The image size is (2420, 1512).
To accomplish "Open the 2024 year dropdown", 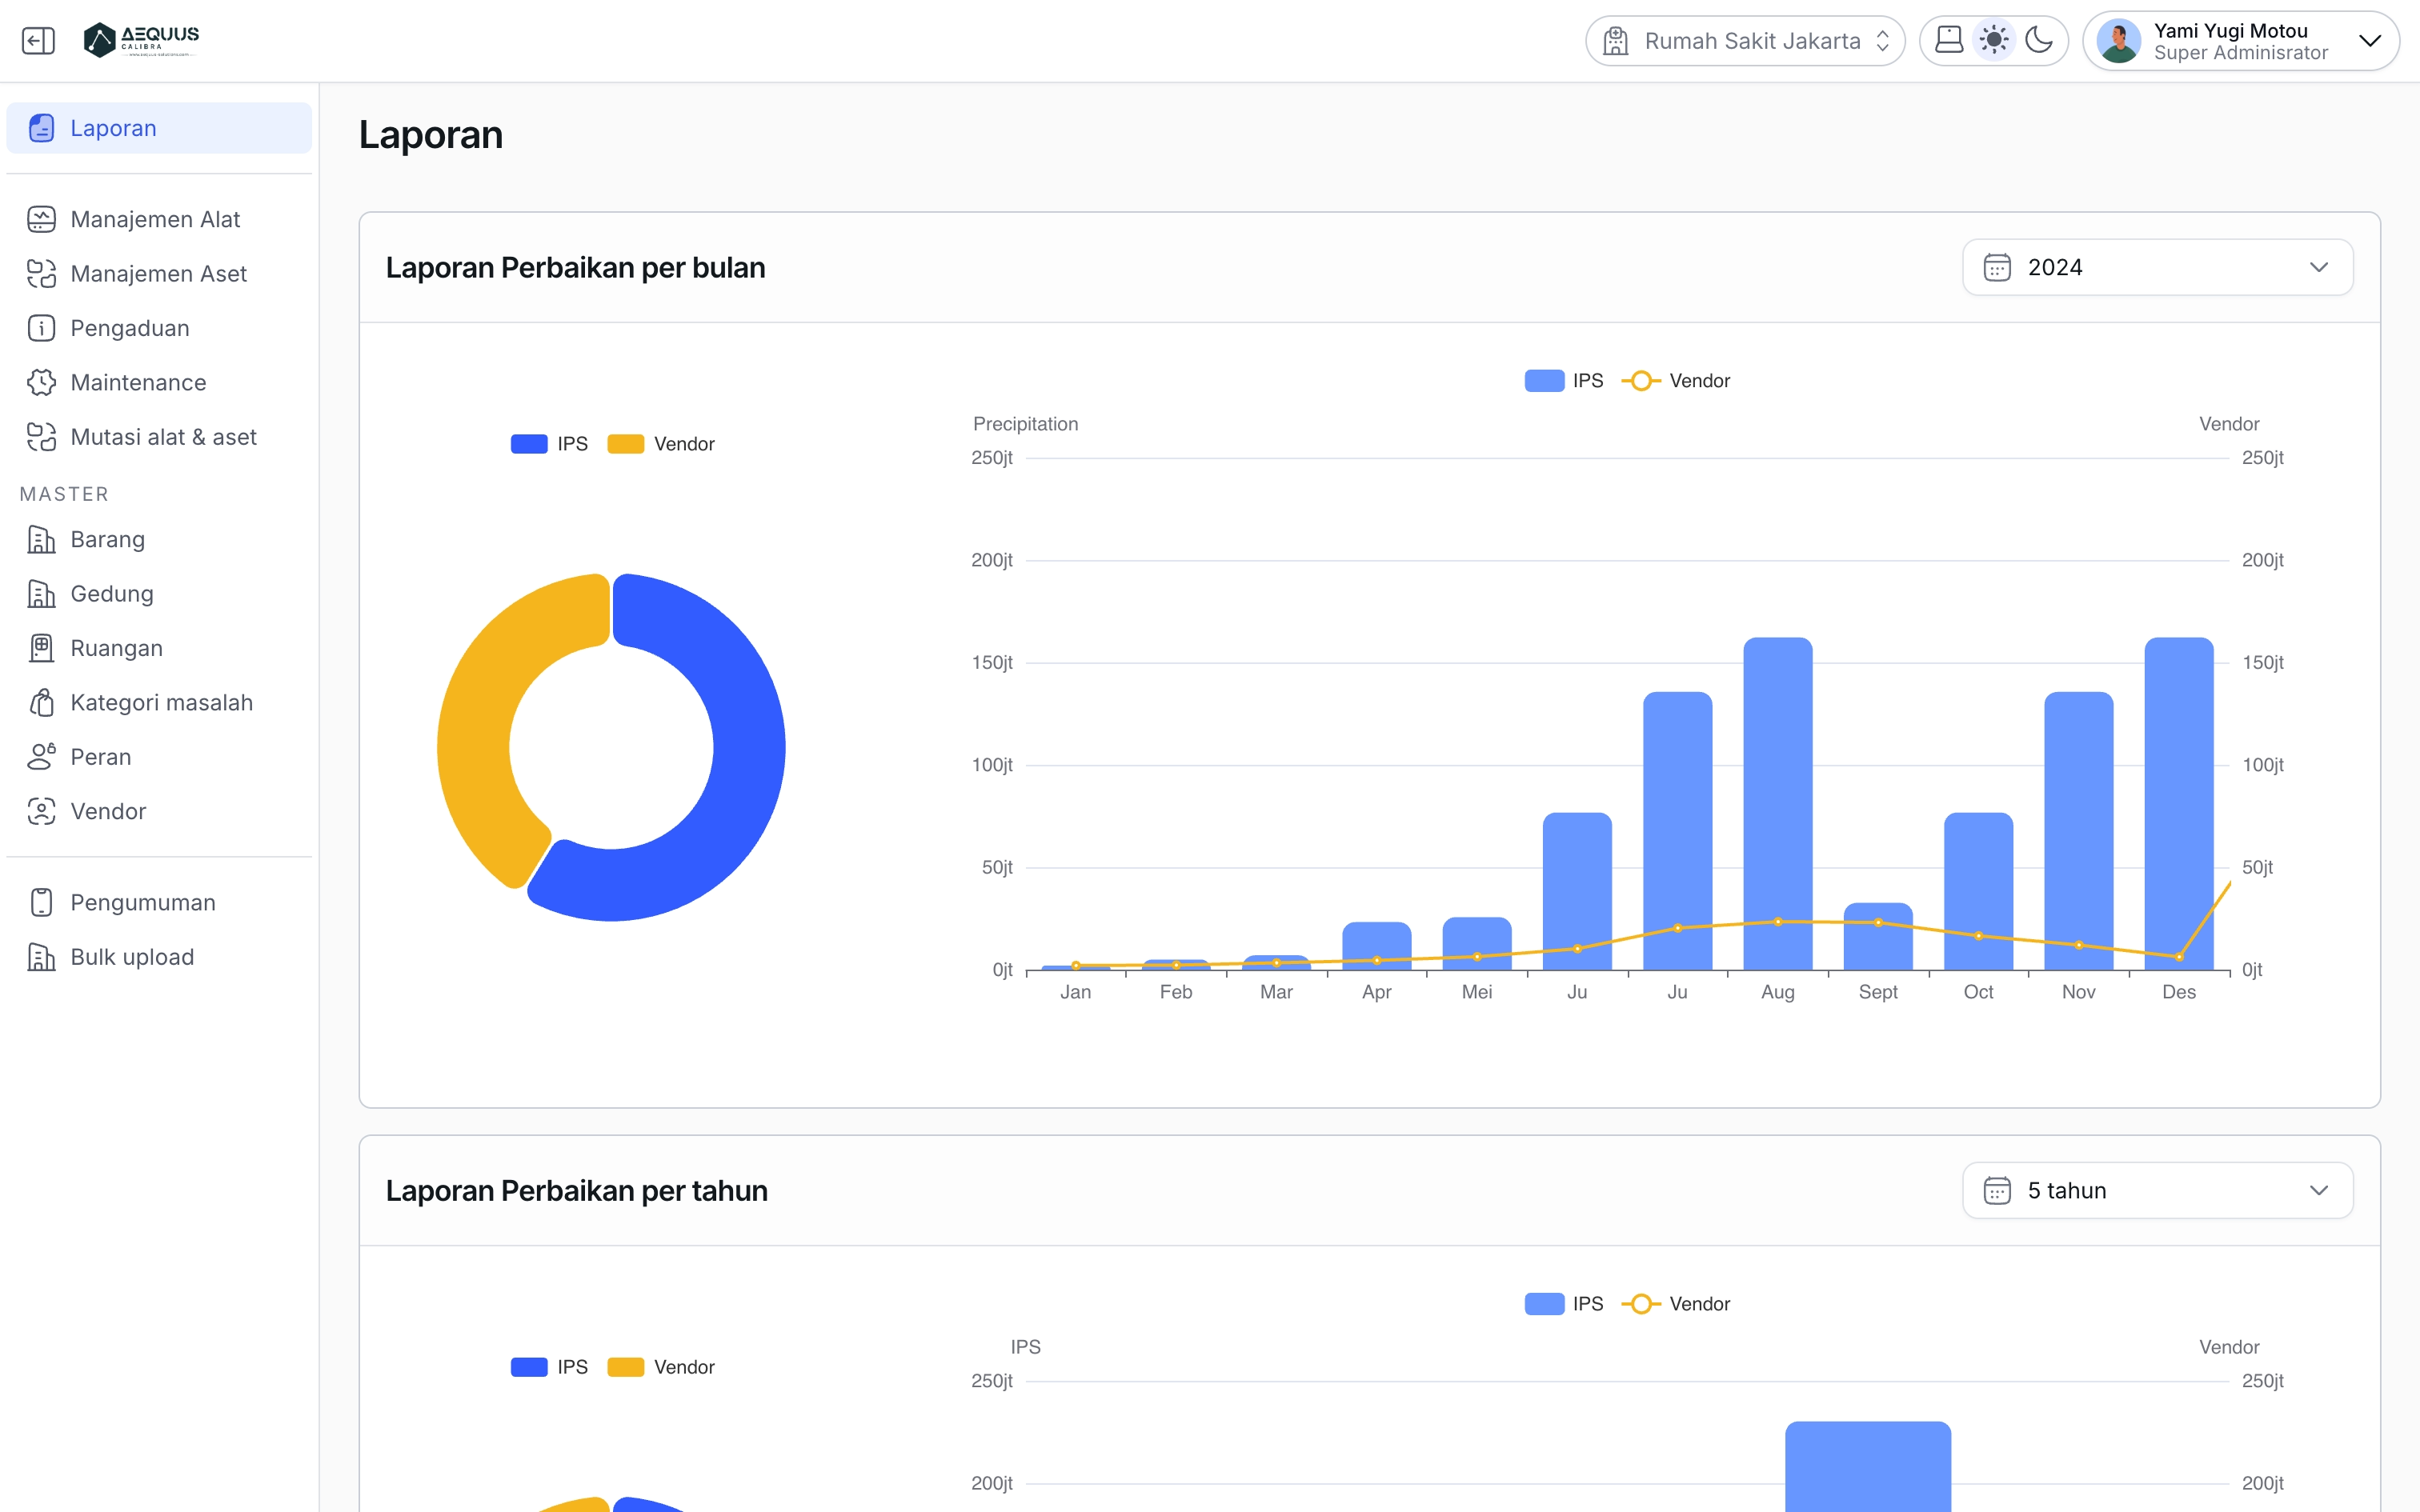I will click(2157, 267).
